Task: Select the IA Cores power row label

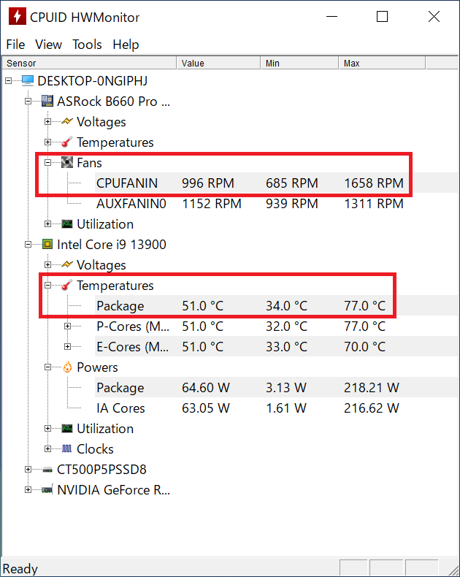Action: coord(120,408)
